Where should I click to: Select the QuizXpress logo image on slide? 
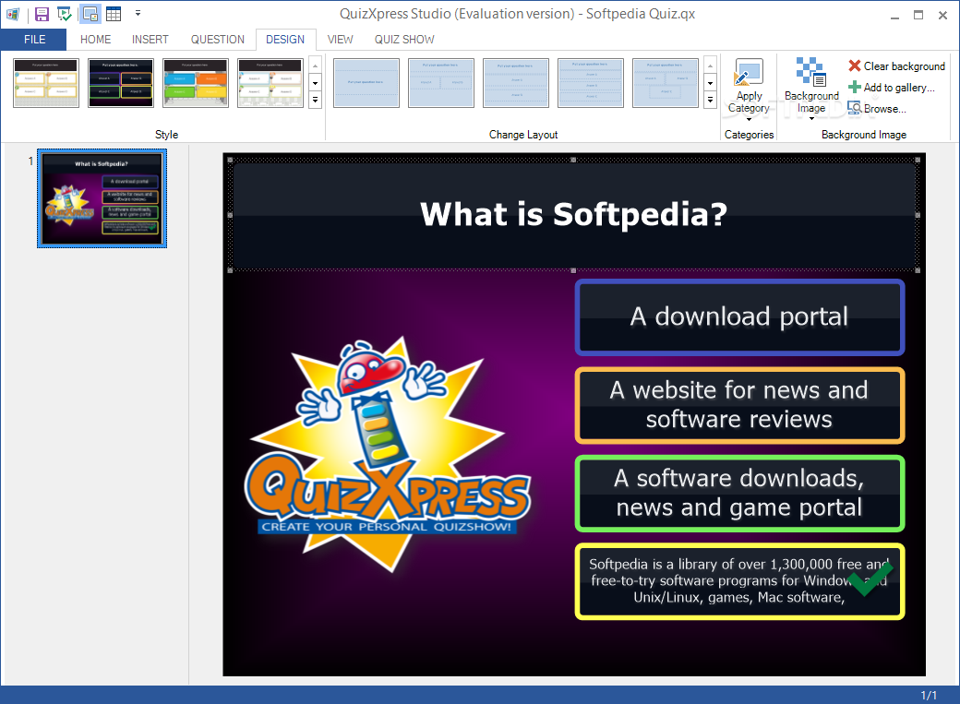(389, 454)
